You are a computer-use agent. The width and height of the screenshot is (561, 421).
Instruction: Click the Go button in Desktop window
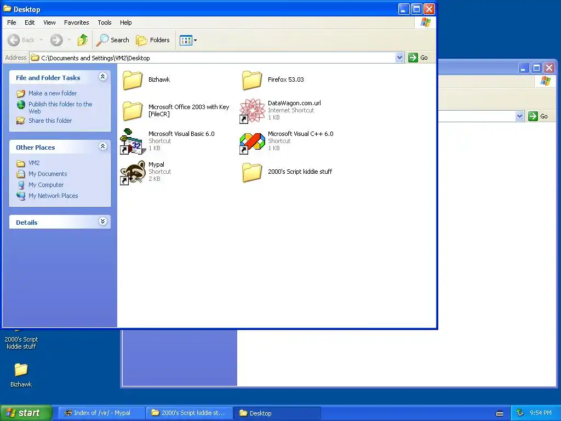[x=418, y=58]
